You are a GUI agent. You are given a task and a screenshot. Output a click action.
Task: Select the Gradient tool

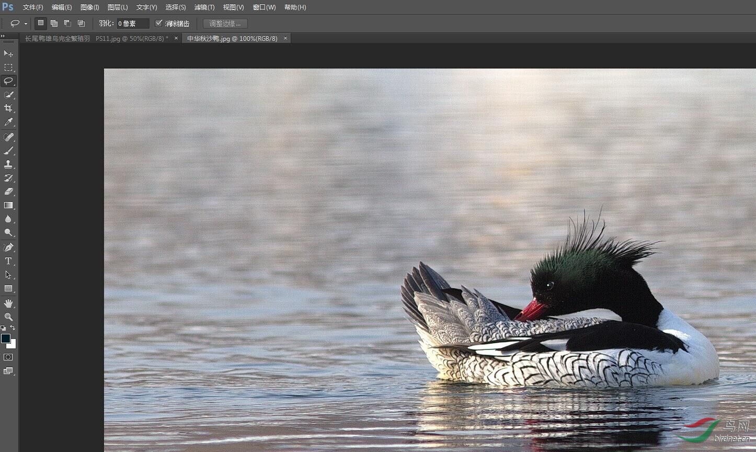8,205
